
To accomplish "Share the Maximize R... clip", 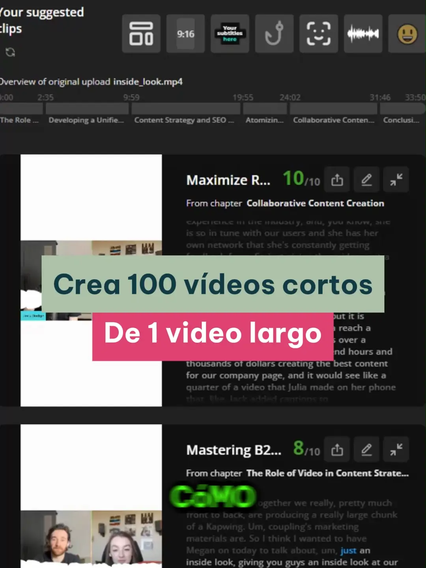I will tap(337, 180).
